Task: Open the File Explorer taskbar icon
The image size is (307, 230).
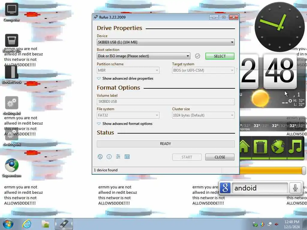Action: coord(46,224)
